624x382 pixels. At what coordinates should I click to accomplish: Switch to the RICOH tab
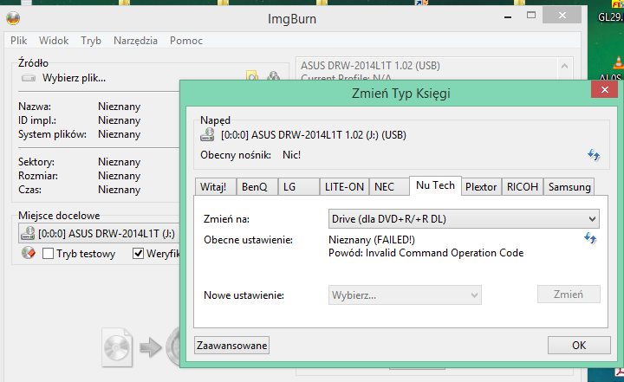523,186
